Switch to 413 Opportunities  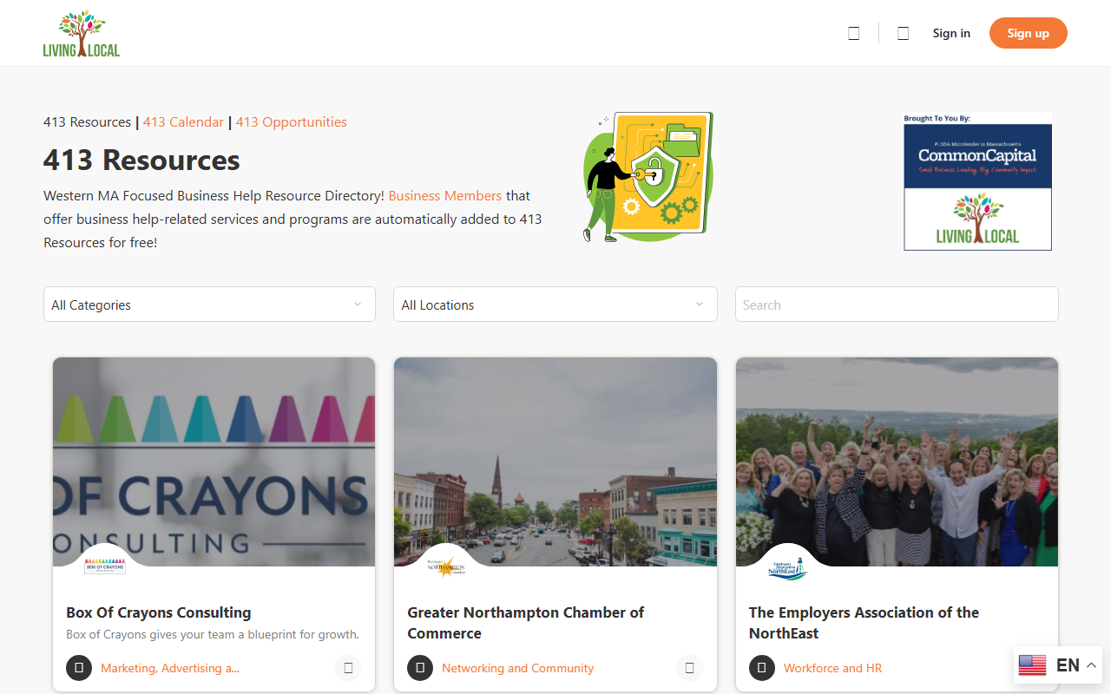coord(291,122)
